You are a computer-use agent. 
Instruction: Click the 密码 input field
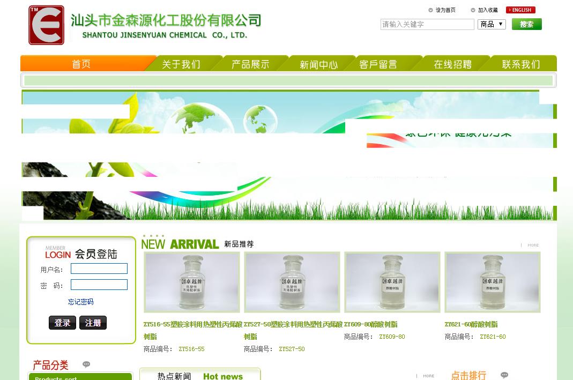pos(99,285)
